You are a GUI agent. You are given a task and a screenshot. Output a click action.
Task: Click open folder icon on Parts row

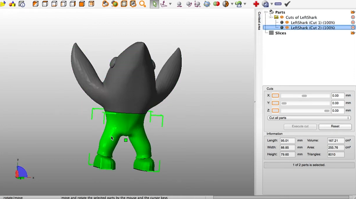353,12
